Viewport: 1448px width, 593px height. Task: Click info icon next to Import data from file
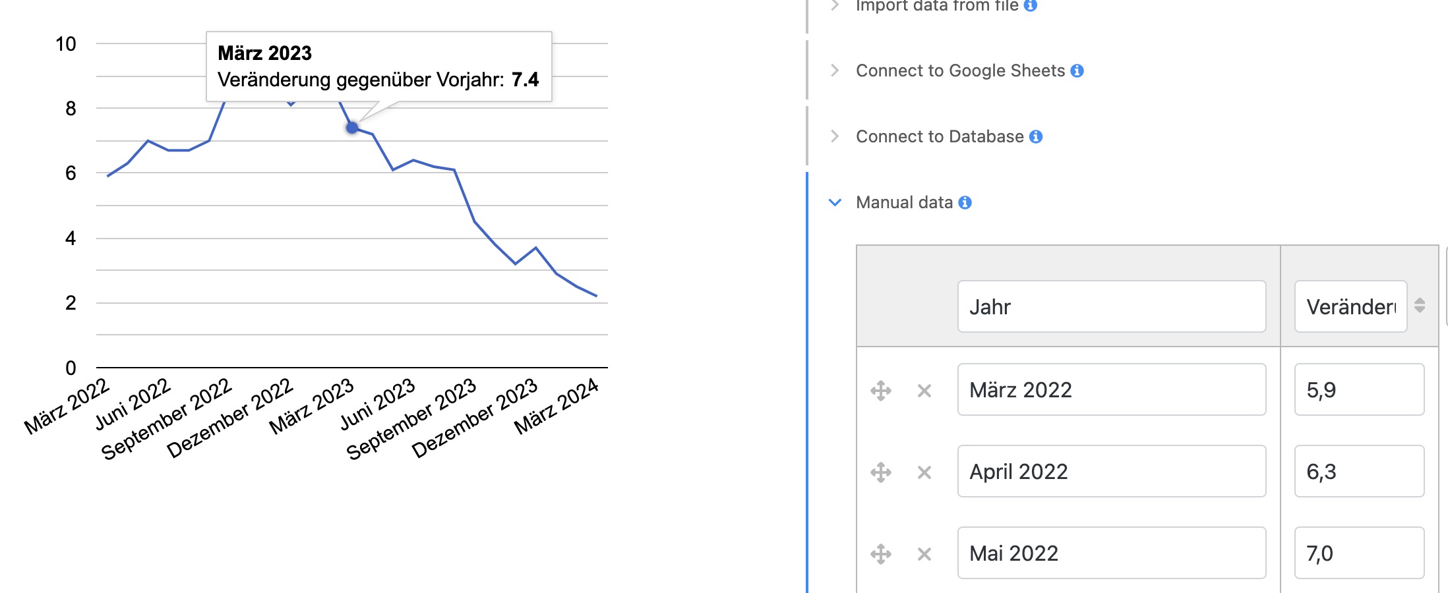tap(1031, 5)
